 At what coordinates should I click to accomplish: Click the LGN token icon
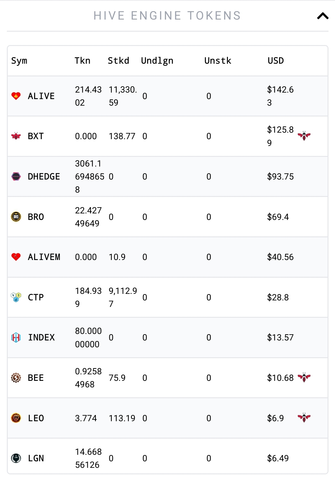tap(16, 458)
